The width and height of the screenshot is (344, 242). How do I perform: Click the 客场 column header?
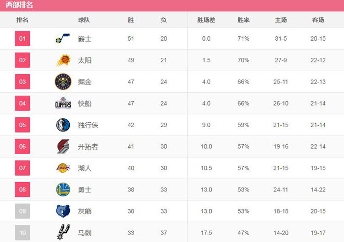(x=318, y=20)
